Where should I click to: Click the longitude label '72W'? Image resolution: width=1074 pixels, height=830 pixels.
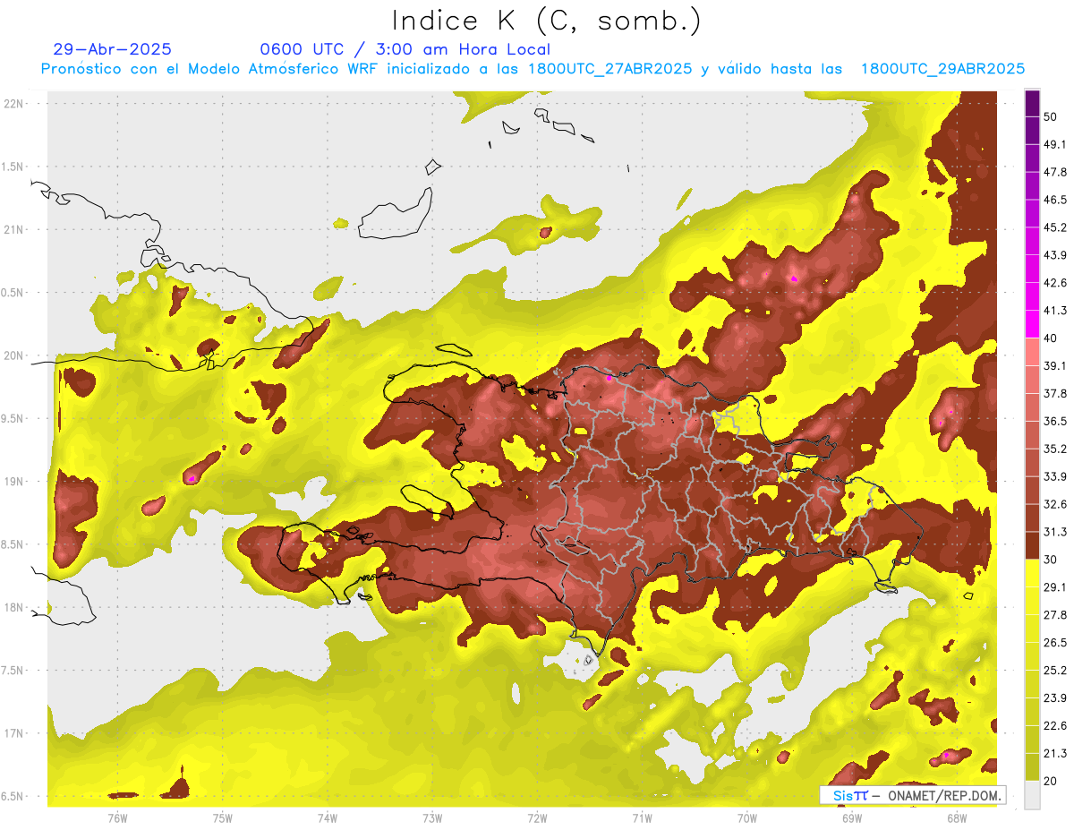pyautogui.click(x=537, y=817)
